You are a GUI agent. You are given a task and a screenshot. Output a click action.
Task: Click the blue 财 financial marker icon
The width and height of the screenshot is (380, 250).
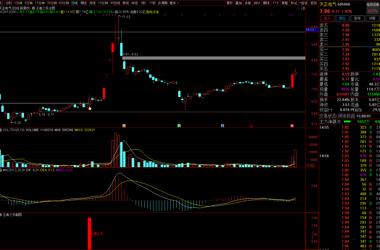[222, 126]
